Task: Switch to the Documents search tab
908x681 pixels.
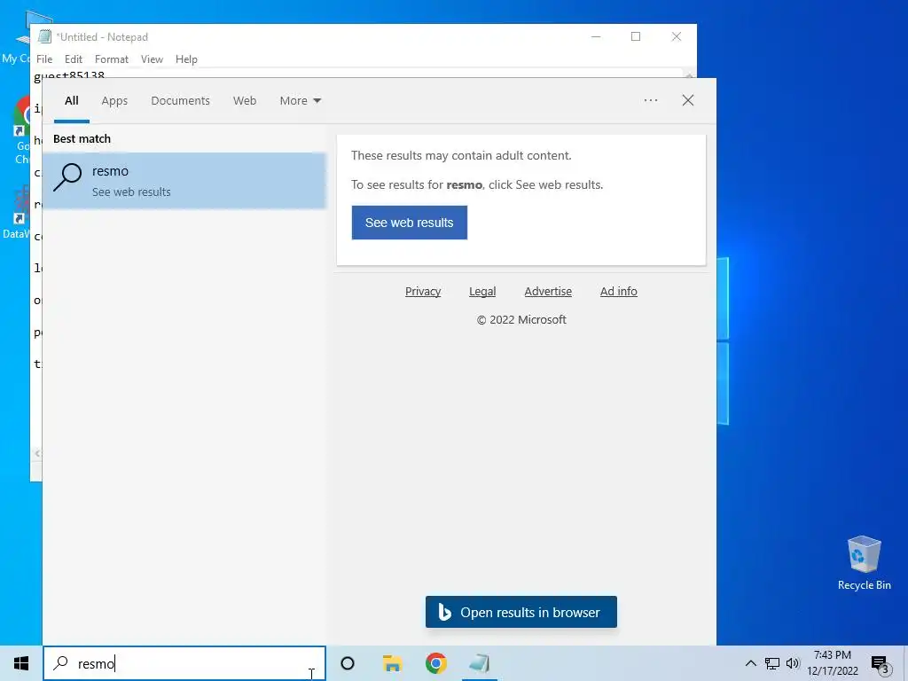Action: [x=180, y=101]
